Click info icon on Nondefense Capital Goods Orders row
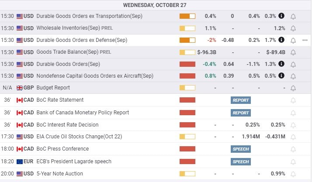312x182 pixels. tap(281, 76)
